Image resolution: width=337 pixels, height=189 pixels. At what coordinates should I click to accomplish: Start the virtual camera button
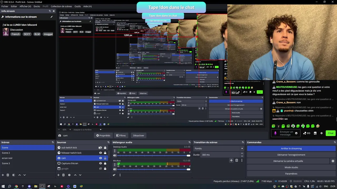coord(288,161)
